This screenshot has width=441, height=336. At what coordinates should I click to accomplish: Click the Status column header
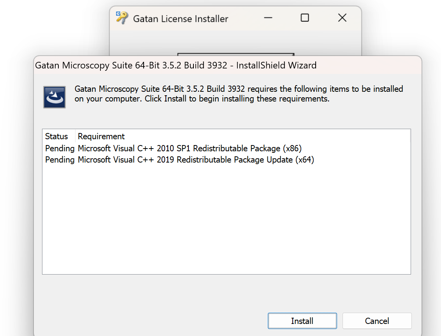click(56, 136)
